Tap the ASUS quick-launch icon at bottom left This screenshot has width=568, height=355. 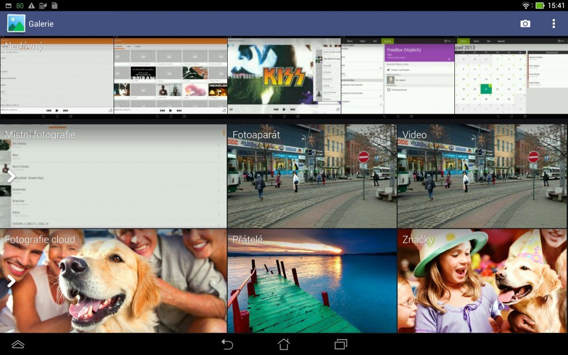pyautogui.click(x=17, y=344)
